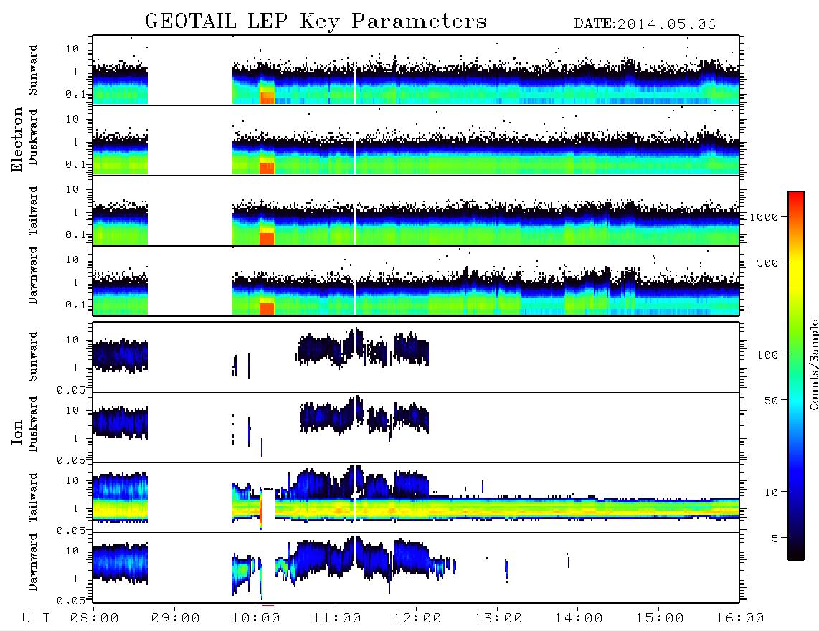Click the "U T" axis label
This screenshot has height=631, width=819.
point(36,619)
